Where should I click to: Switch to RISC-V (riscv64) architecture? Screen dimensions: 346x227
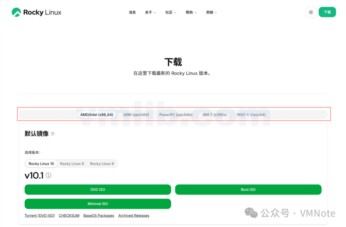(251, 115)
